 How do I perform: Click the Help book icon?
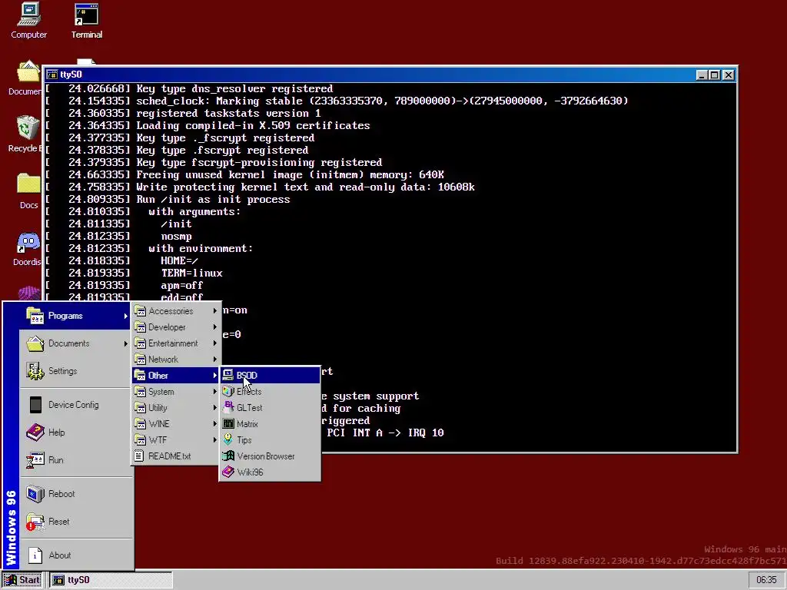pos(35,432)
